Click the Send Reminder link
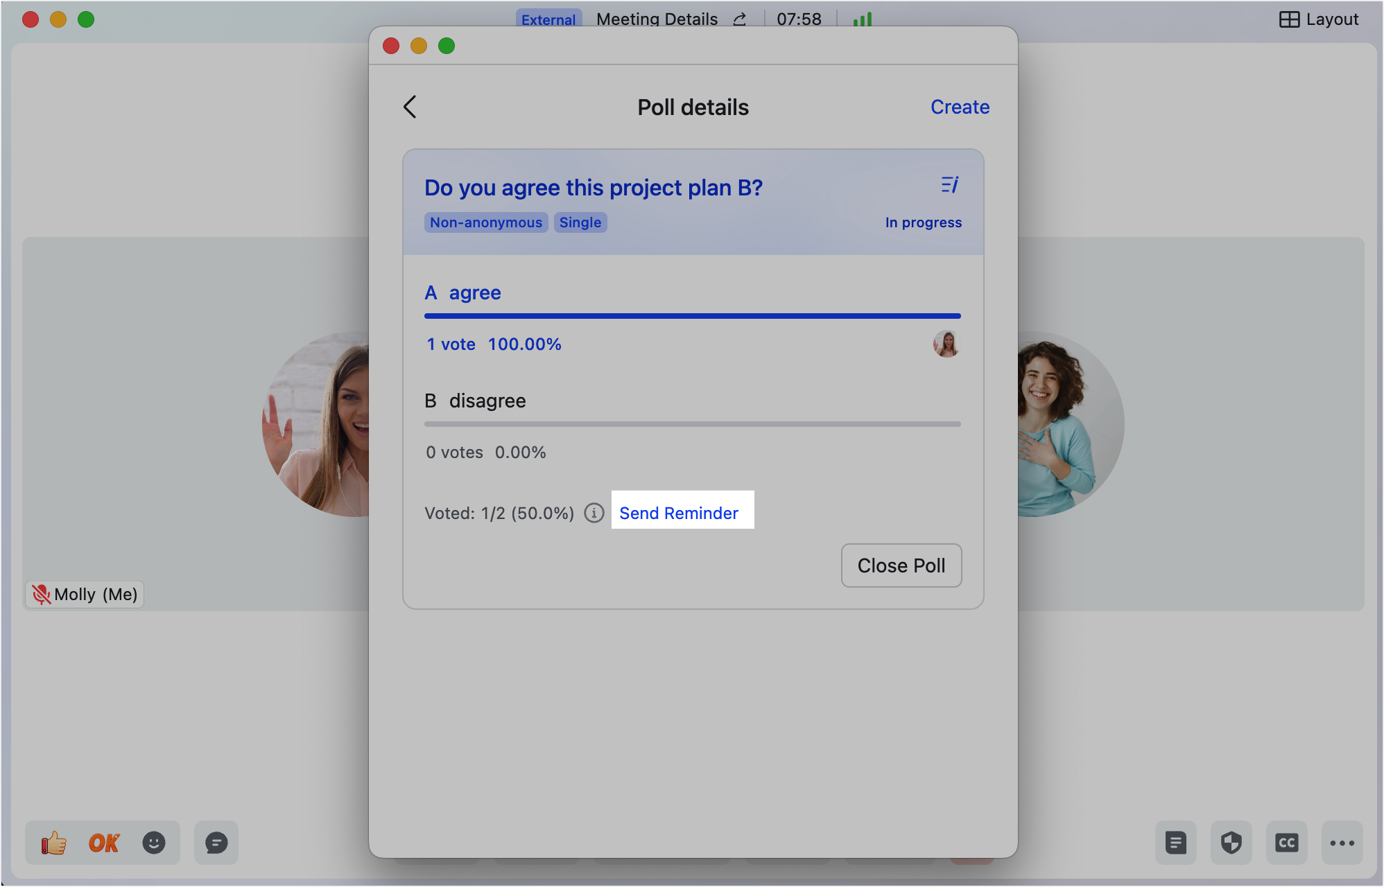Screen dimensions: 1384x887 [x=679, y=513]
